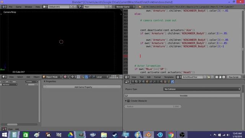Select the translate manipulator icon
245x138 pixels.
[x=86, y=77]
